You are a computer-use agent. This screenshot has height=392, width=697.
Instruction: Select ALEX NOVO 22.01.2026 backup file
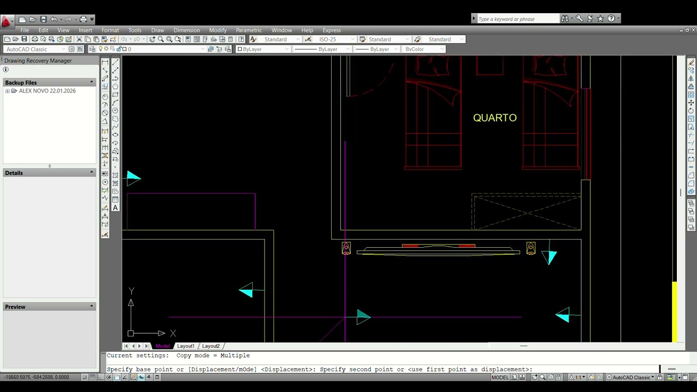(x=47, y=91)
